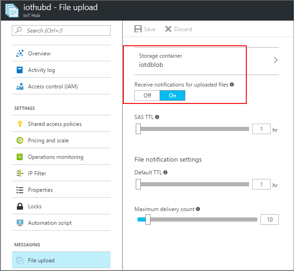Open the Automation script menu item
This screenshot has height=271, width=294.
click(61, 223)
